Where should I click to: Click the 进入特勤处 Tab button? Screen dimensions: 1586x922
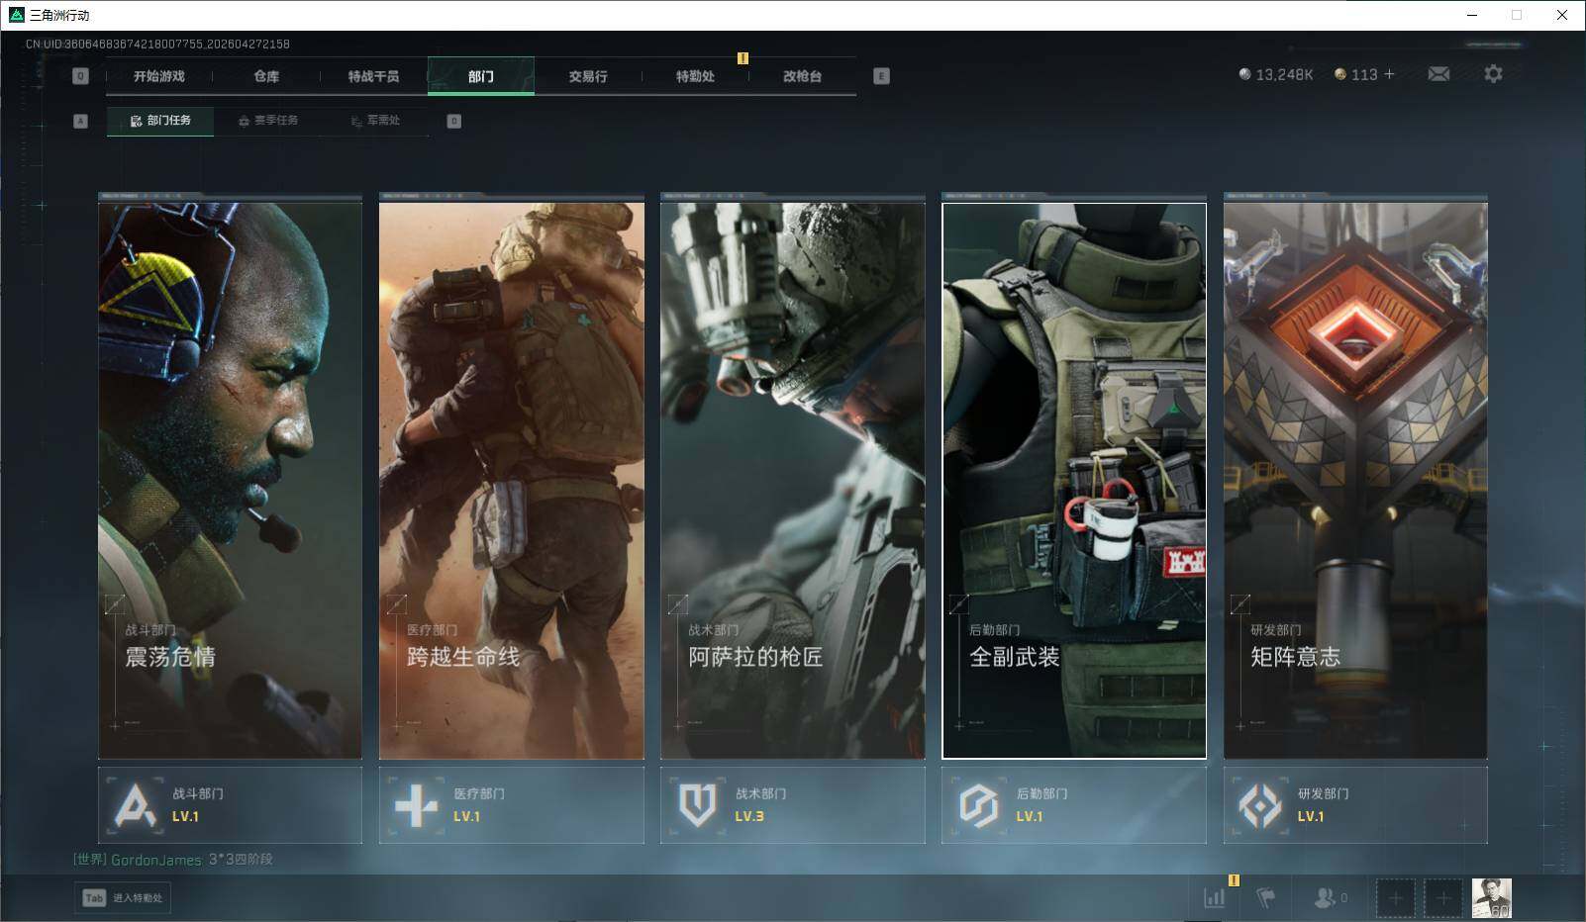[123, 897]
